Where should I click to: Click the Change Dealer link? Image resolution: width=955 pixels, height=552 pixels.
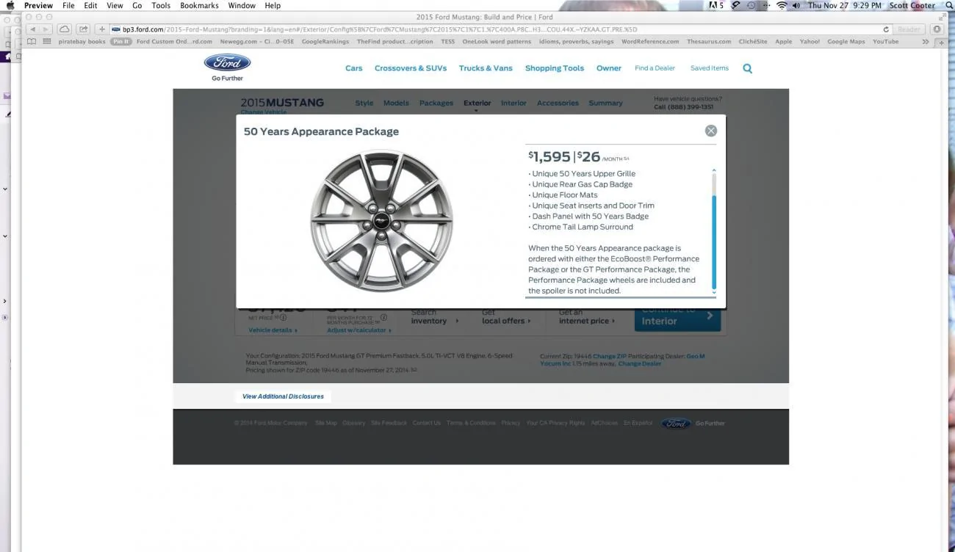point(640,363)
